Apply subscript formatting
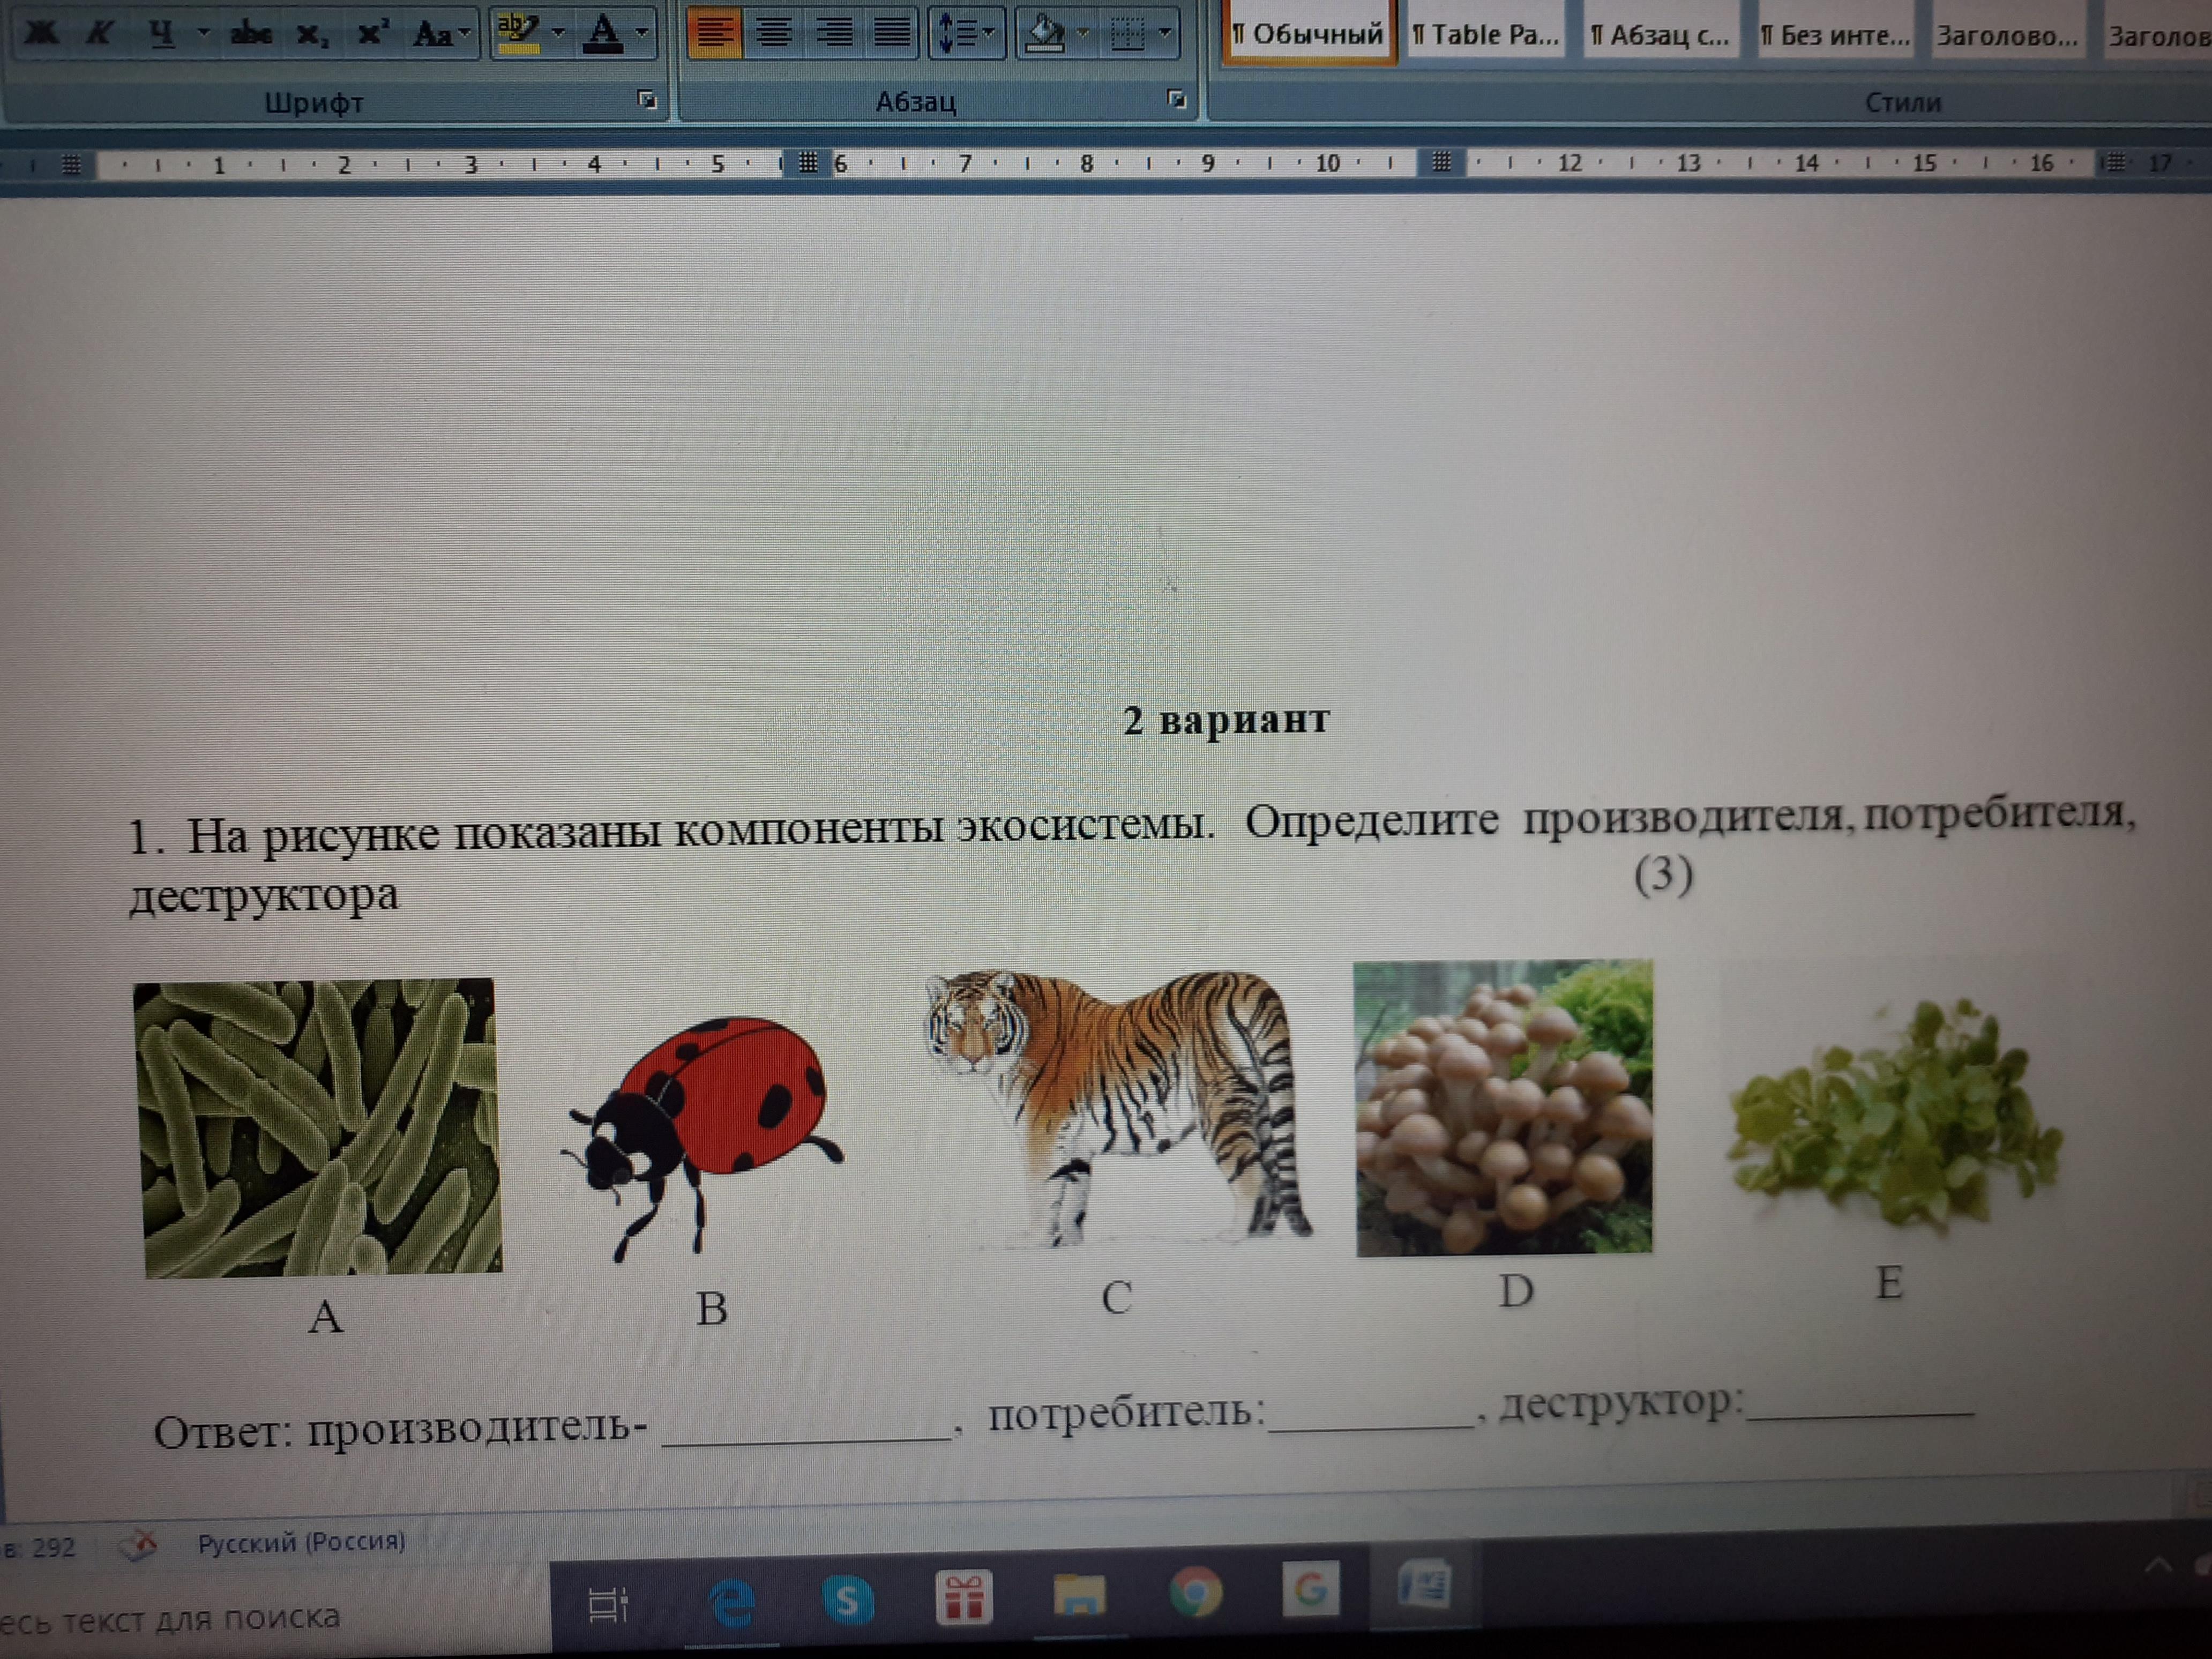The width and height of the screenshot is (2212, 1659). [x=312, y=33]
